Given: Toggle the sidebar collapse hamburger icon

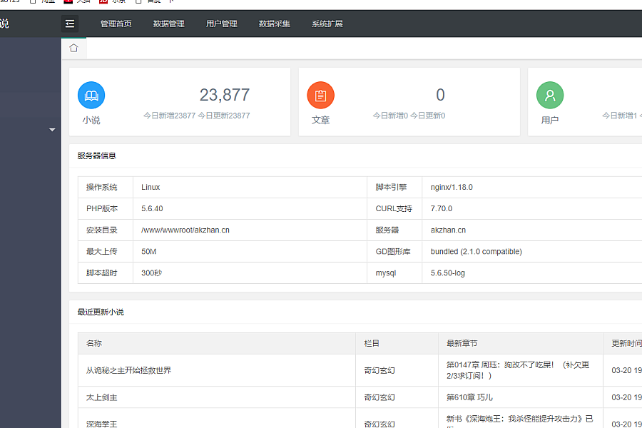Looking at the screenshot, I should [x=70, y=24].
